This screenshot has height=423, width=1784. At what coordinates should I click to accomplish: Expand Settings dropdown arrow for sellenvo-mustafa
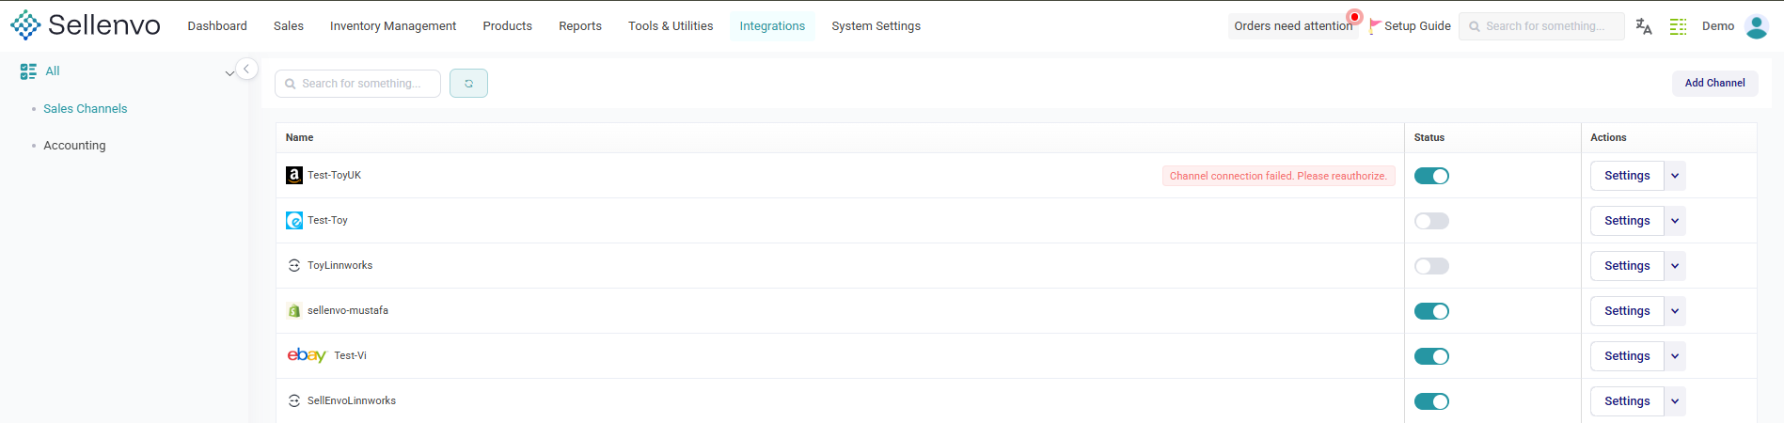(1675, 311)
